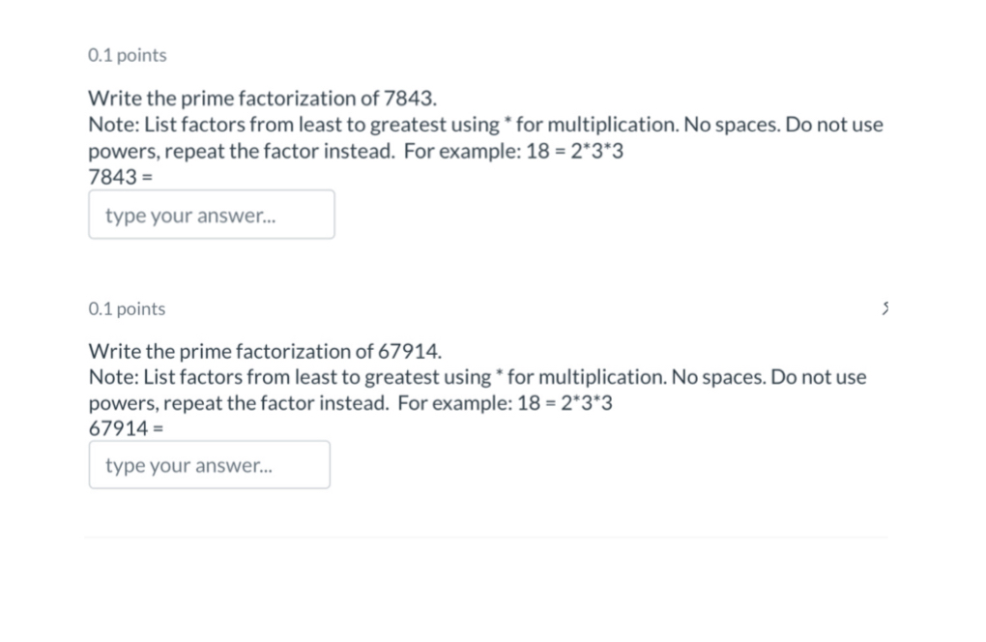
Task: Click the second question prompt about 67914
Action: coord(266,351)
